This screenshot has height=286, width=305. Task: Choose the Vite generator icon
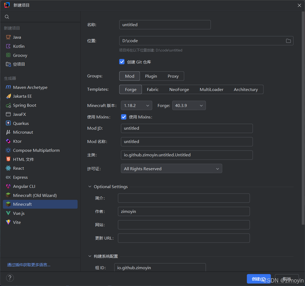8,222
